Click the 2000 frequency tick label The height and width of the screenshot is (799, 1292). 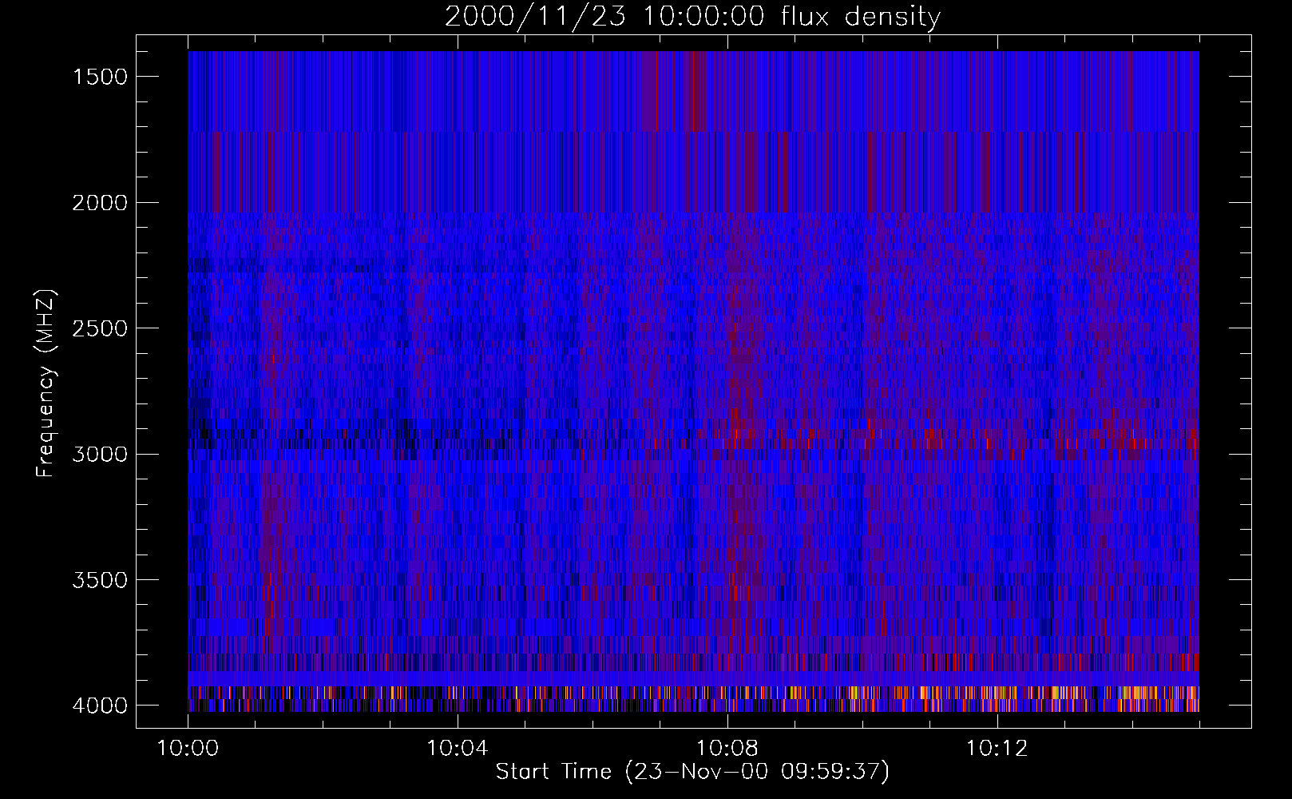pos(100,203)
